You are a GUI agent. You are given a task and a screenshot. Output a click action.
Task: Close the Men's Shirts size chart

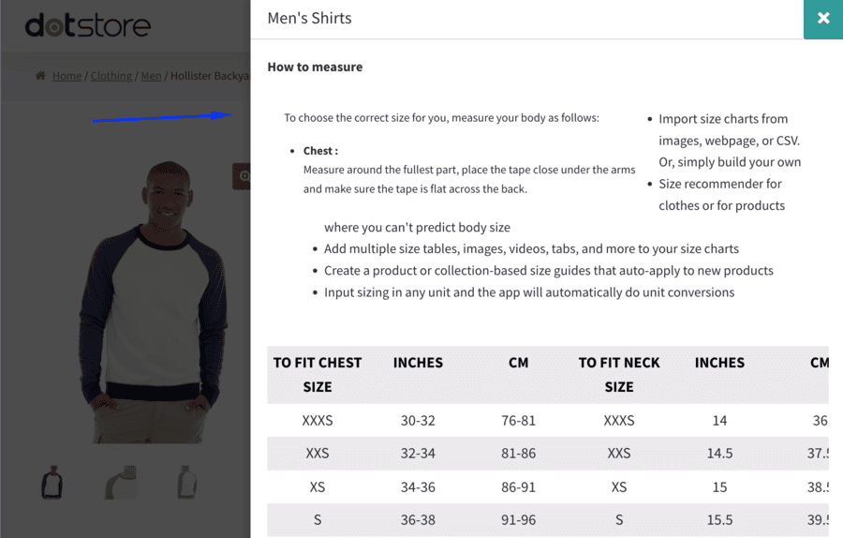coord(823,19)
